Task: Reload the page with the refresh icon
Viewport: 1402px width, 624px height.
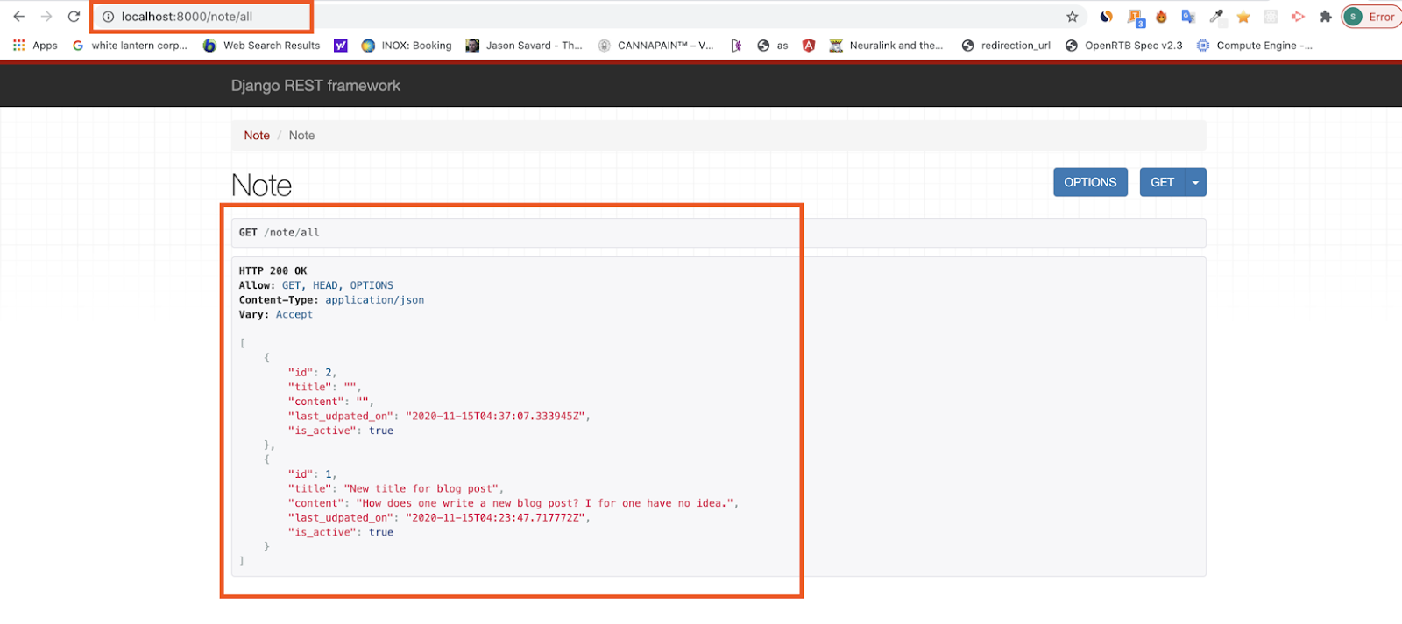Action: click(74, 17)
